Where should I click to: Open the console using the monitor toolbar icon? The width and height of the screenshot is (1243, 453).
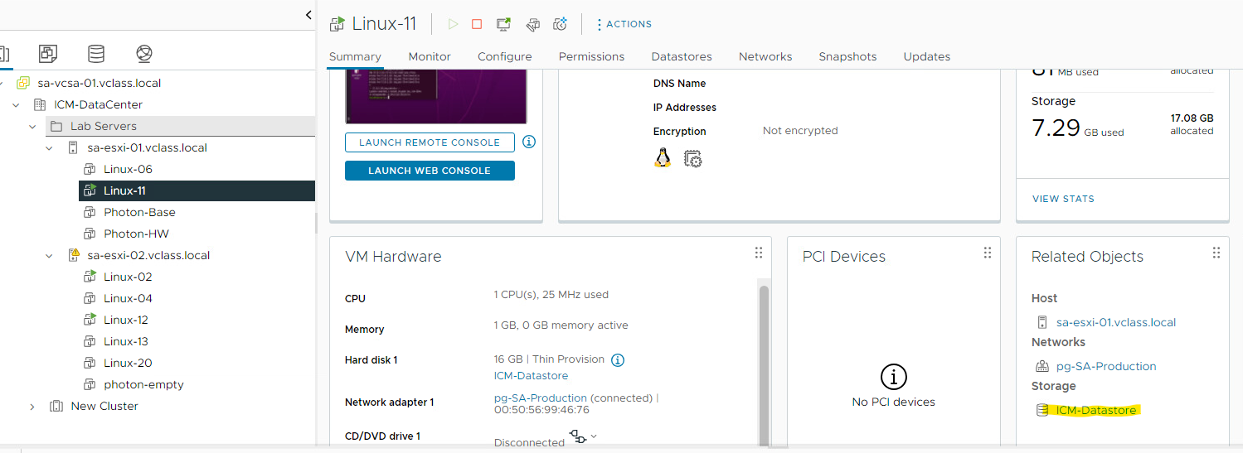[503, 24]
